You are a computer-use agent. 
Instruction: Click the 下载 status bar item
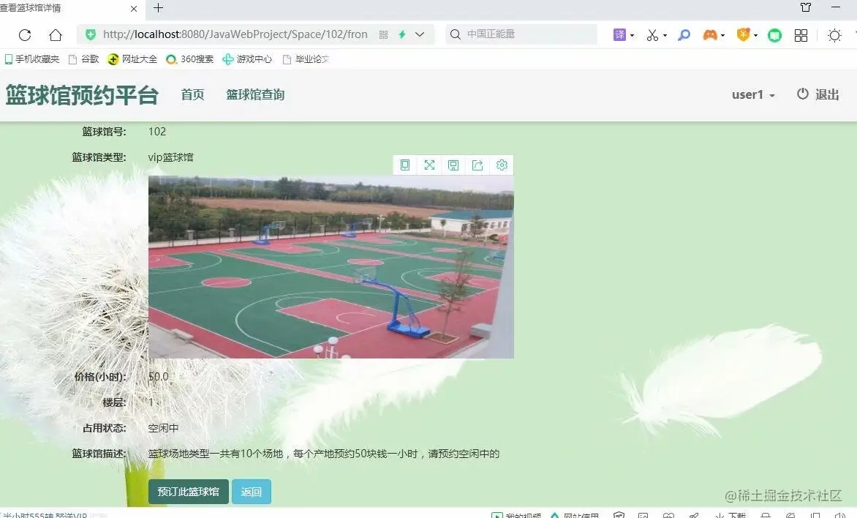[x=730, y=515]
